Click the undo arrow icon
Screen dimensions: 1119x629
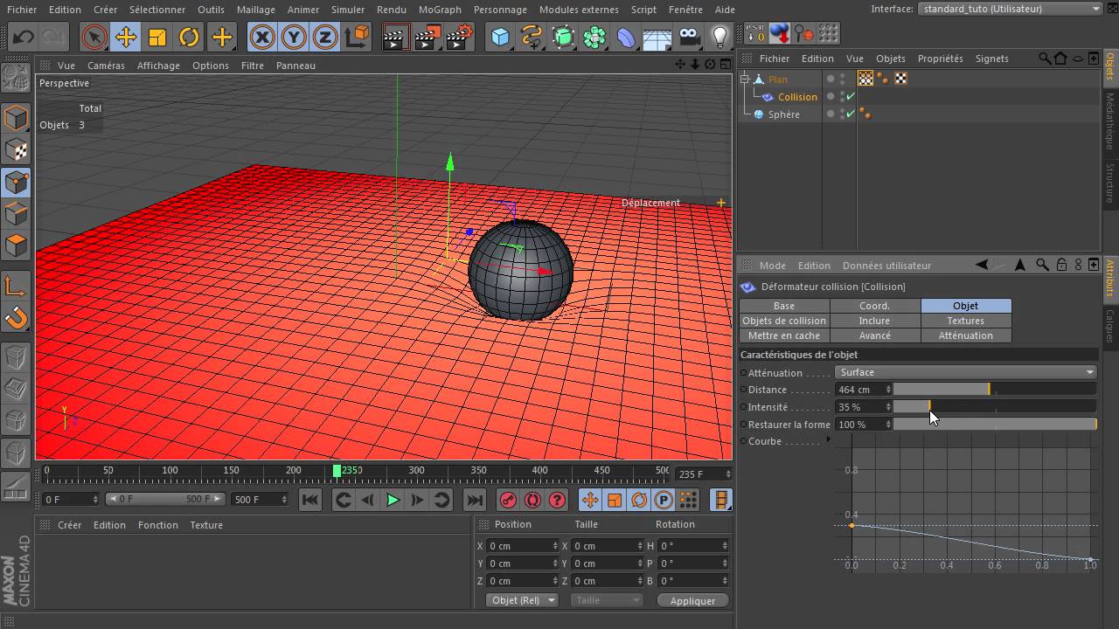[x=24, y=37]
